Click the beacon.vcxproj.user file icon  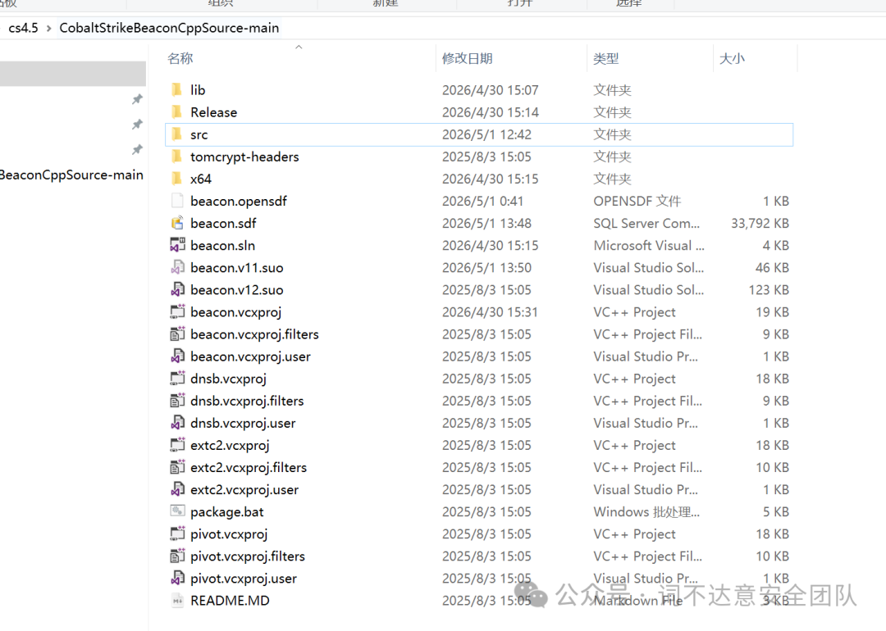click(x=177, y=356)
